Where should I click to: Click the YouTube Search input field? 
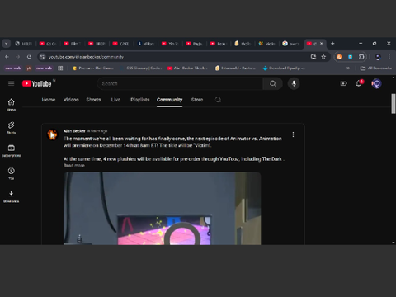(180, 83)
